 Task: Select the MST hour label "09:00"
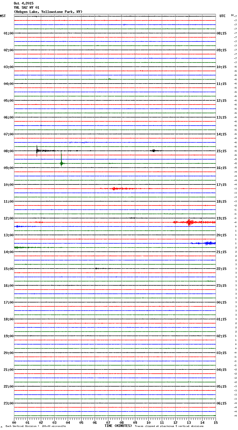pos(9,168)
